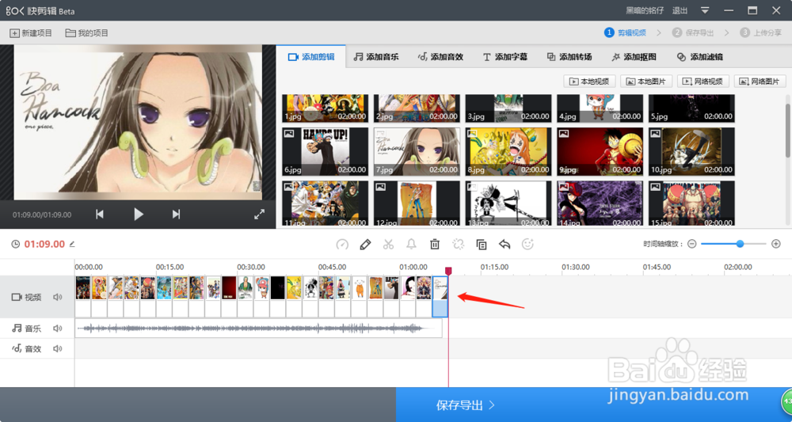The image size is (792, 422).
Task: Switch to 添加音效 tab
Action: [440, 57]
